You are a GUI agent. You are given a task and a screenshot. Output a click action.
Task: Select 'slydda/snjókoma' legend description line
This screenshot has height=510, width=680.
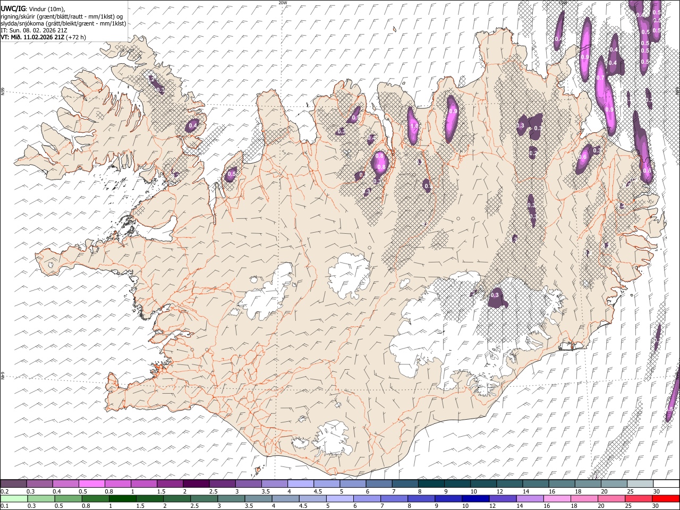tap(63, 23)
